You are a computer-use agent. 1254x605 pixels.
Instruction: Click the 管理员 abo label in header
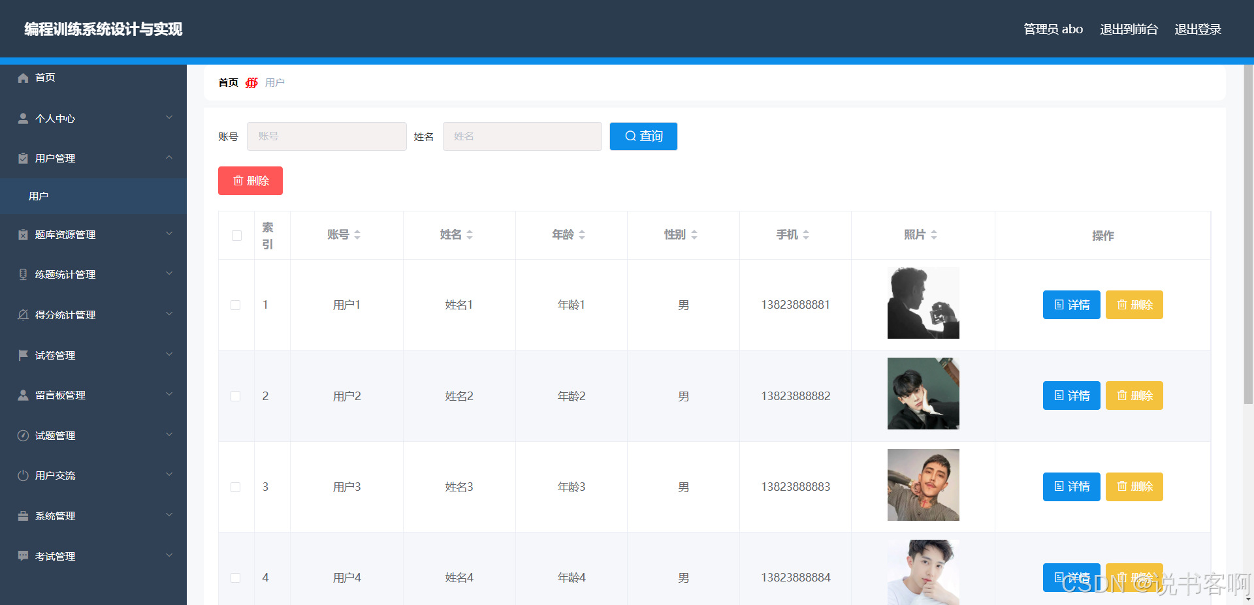1053,29
